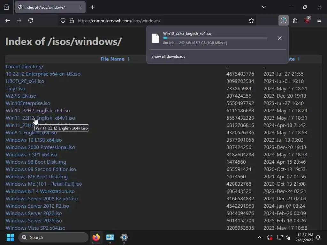Download Windows Me (101 - Retail Full).iso
Viewport: 327px width, 245px height.
(43, 184)
